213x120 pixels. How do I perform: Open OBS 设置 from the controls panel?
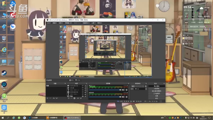[157, 96]
